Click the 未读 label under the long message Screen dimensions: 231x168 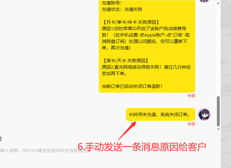pyautogui.click(x=191, y=96)
